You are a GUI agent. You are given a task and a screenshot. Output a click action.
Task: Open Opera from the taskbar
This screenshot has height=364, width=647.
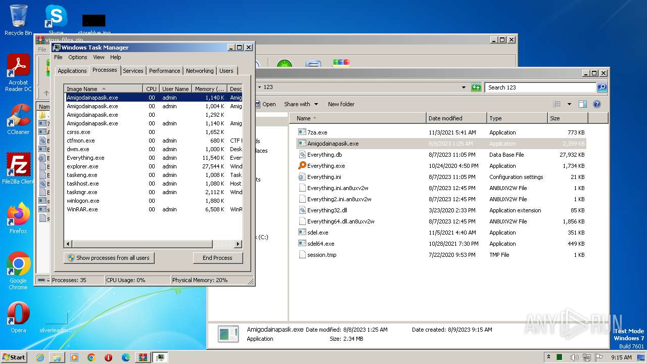[109, 357]
